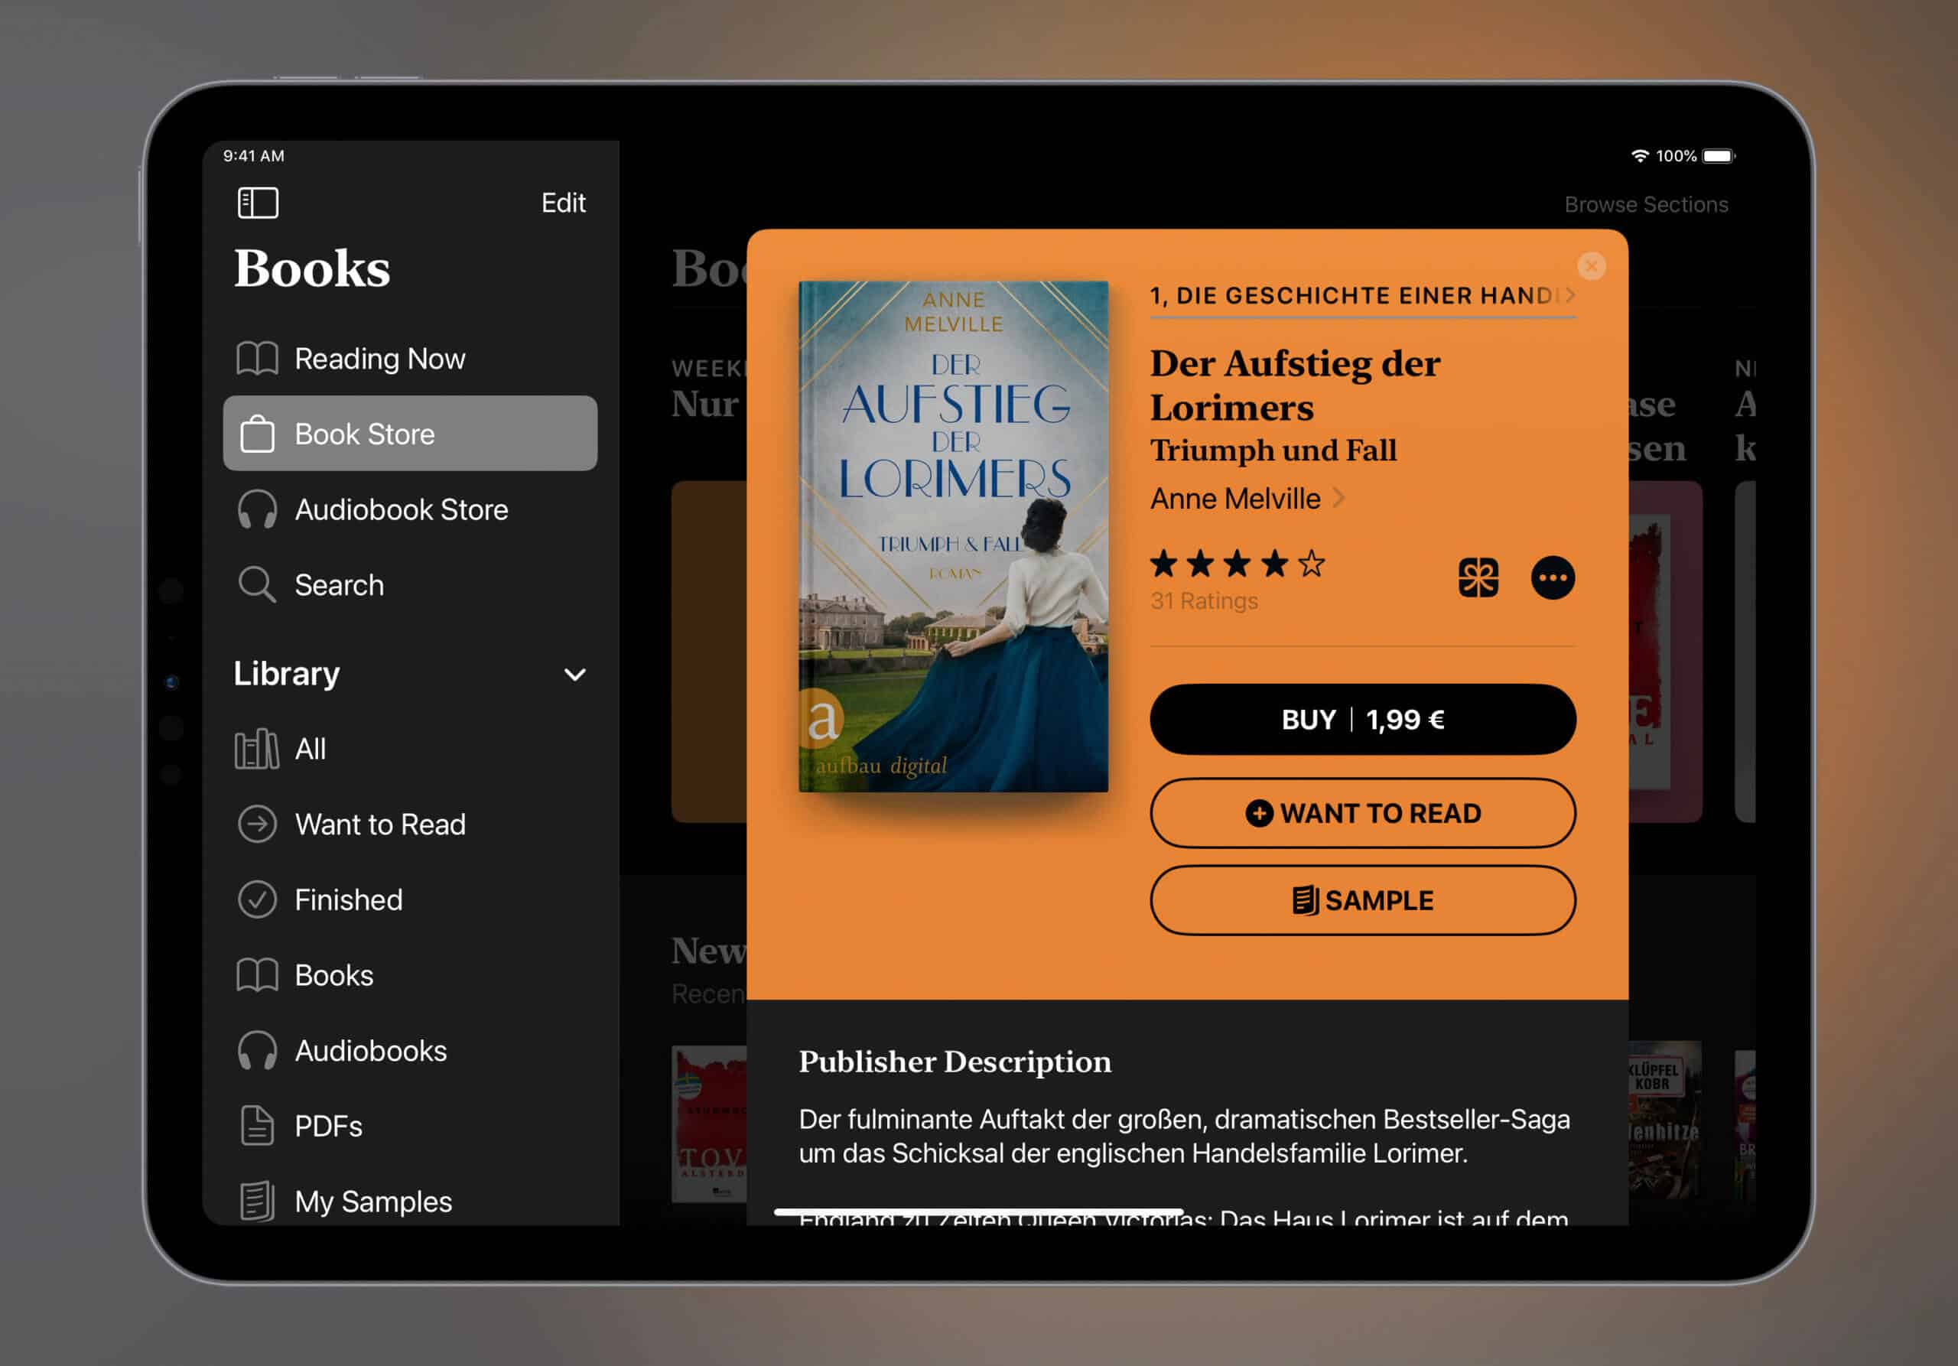This screenshot has height=1366, width=1958.
Task: Open the 31 Ratings label
Action: click(x=1203, y=601)
